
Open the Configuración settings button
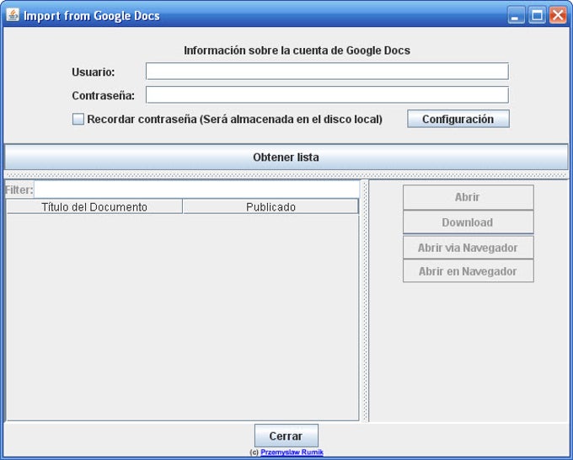pyautogui.click(x=458, y=119)
